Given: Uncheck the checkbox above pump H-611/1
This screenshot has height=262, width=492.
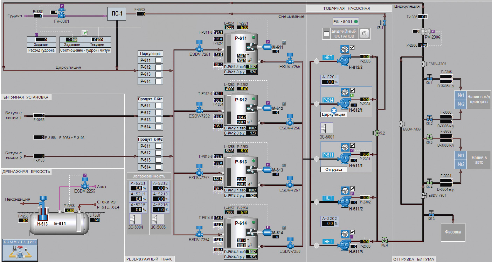Looking at the screenshot, I should pos(353,145).
